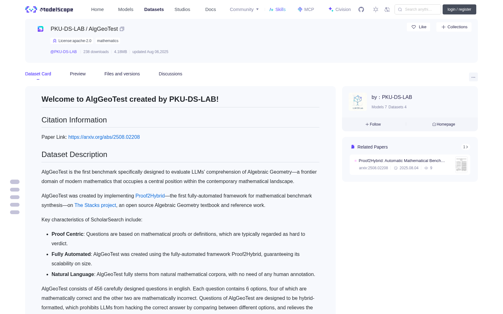Viewport: 503px width, 314px height.
Task: Open the three-dots more options menu
Action: point(473,77)
